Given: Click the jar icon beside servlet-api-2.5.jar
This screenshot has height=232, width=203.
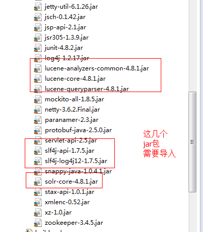Looking at the screenshot, I should click(x=38, y=140).
